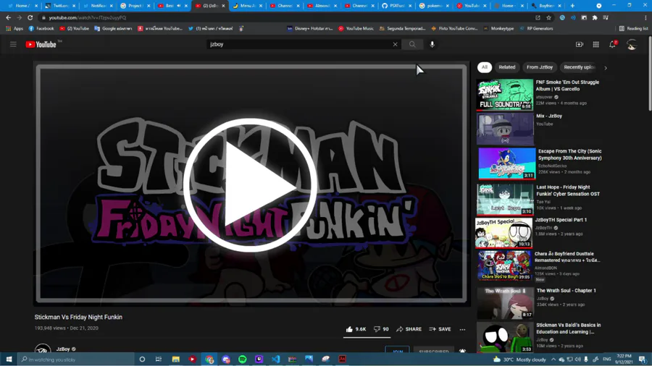Select the 'From JzBoy' filter chip
Image resolution: width=652 pixels, height=366 pixels.
pyautogui.click(x=540, y=67)
